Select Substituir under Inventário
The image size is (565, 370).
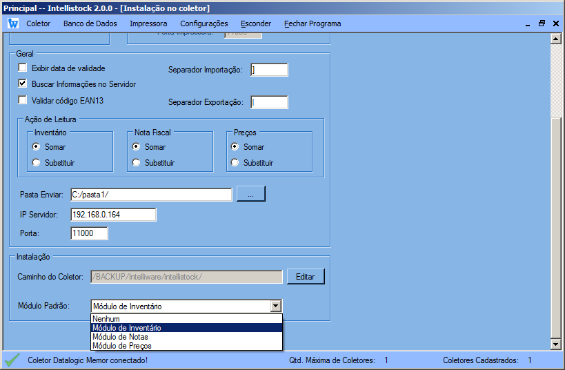[36, 163]
